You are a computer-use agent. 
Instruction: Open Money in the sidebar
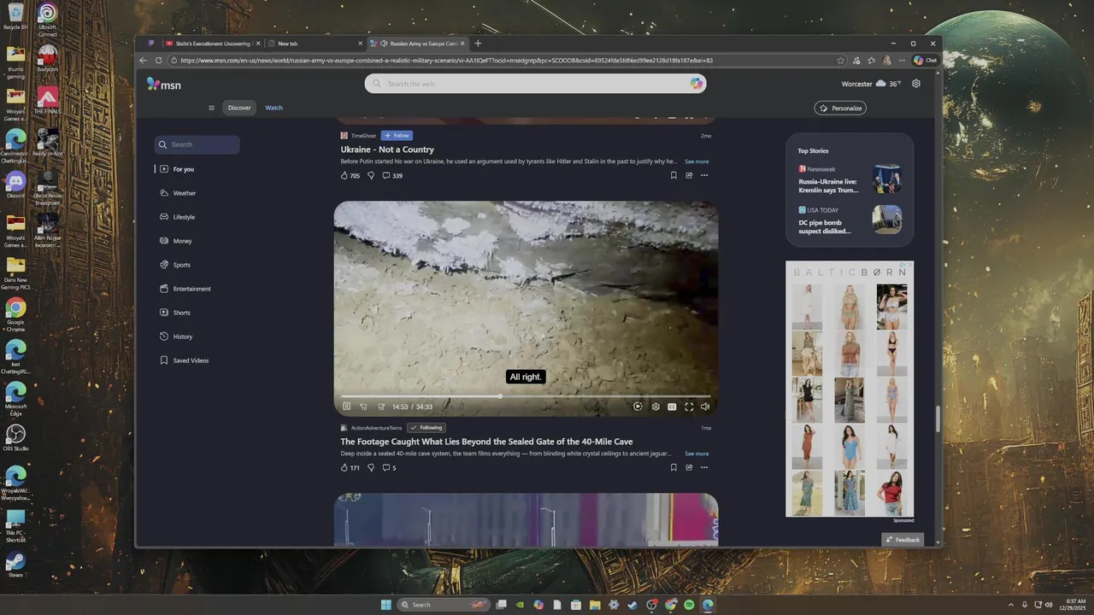coord(182,241)
